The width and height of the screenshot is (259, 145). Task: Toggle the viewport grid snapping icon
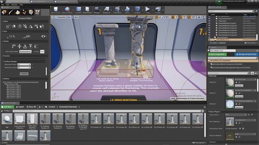pyautogui.click(x=173, y=17)
